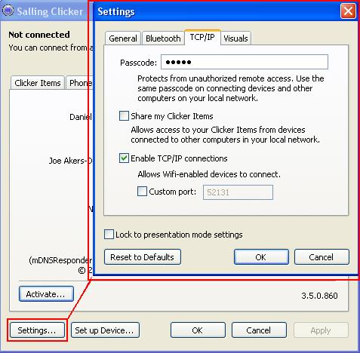360x353 pixels.
Task: Click the Salling Clicker title bar icon
Action: click(8, 11)
